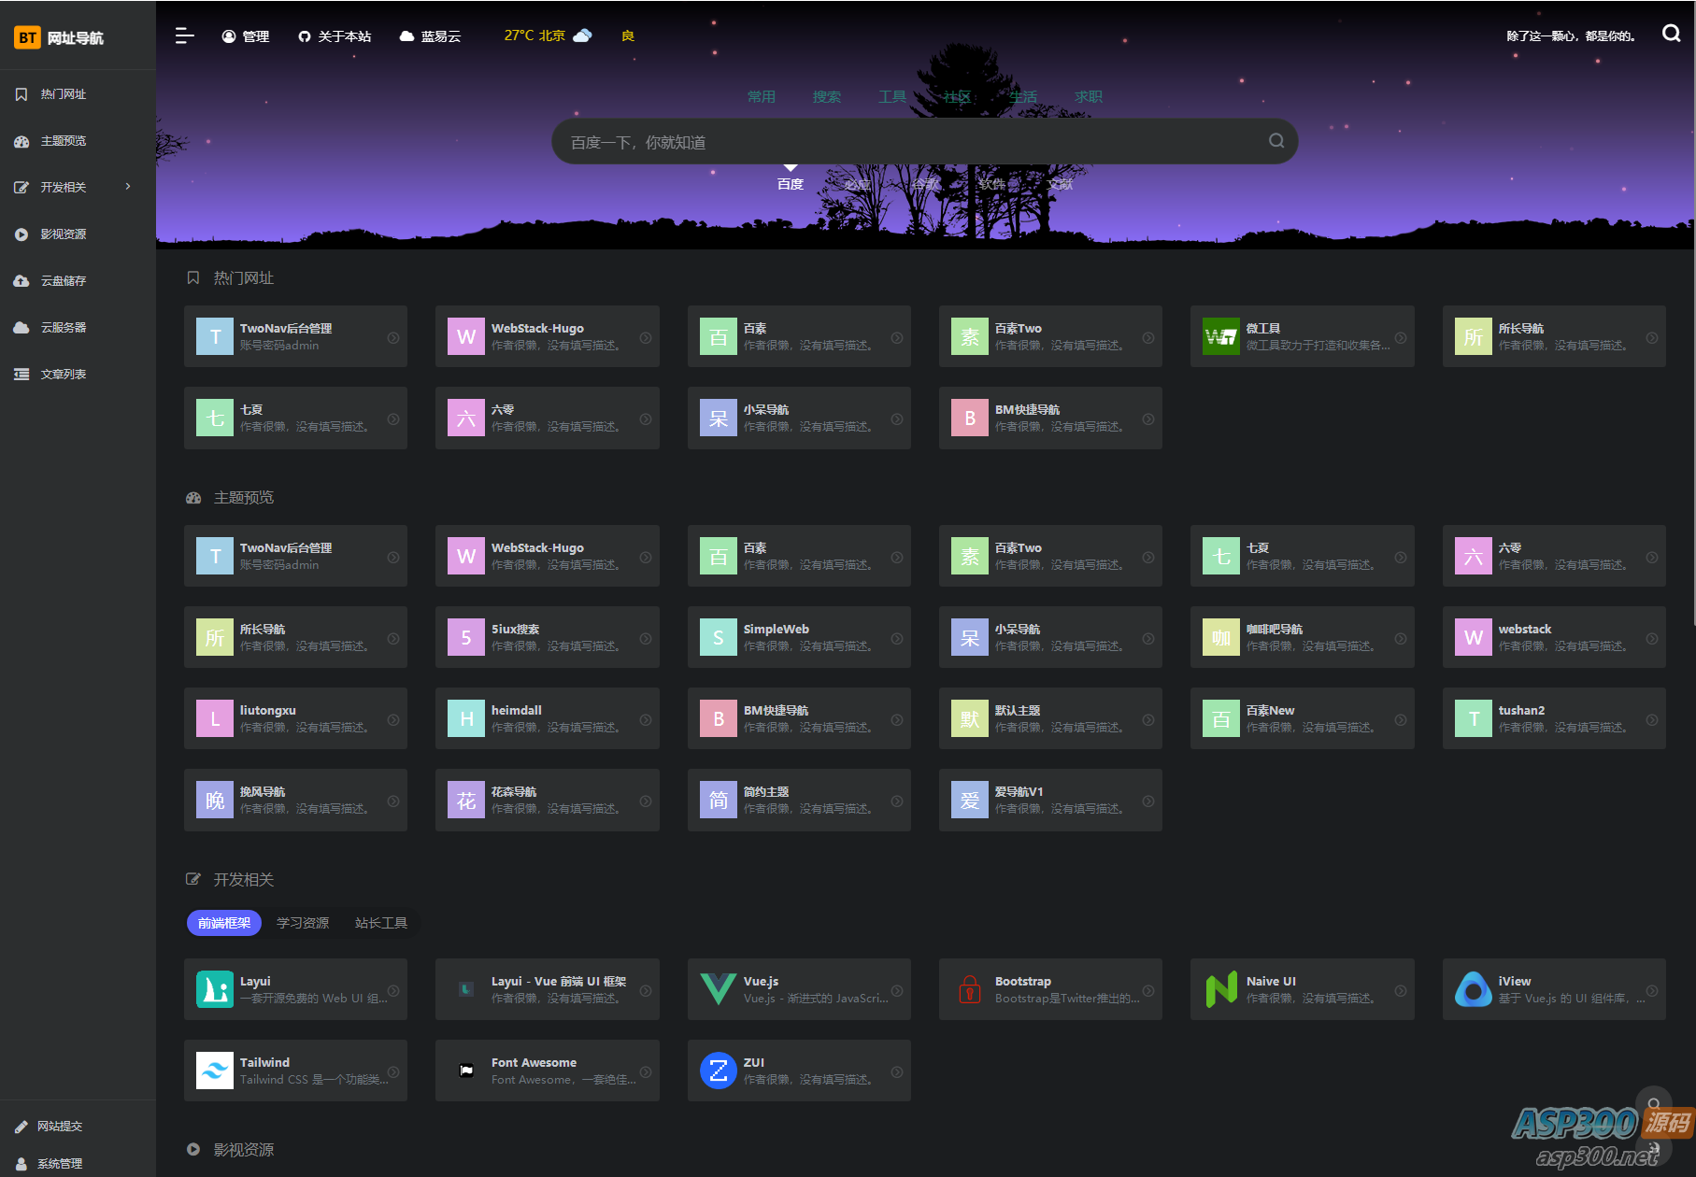This screenshot has width=1696, height=1177.
Task: Select the 求职 search category tab
Action: point(1089,96)
